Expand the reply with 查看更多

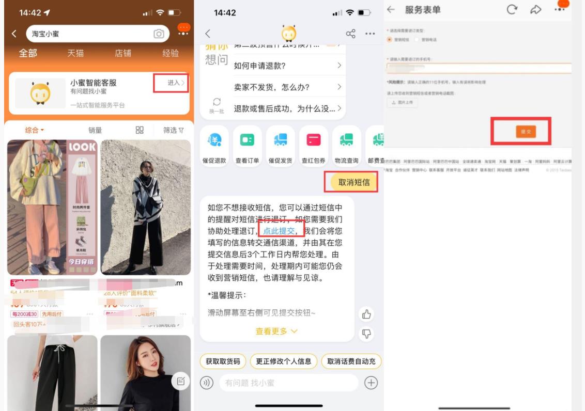point(276,331)
